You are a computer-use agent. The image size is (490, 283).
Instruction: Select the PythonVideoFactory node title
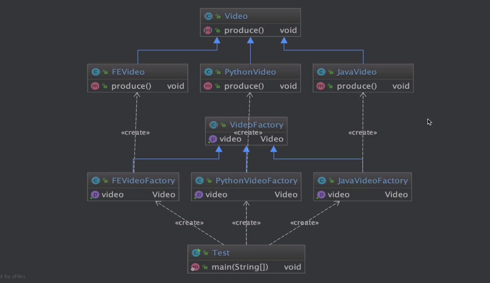(256, 181)
